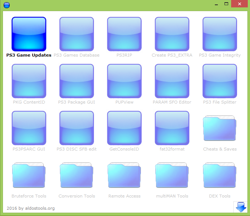Image resolution: width=250 pixels, height=216 pixels.
Task: Visit the 2016 by aldostools.org link
Action: [x=31, y=208]
